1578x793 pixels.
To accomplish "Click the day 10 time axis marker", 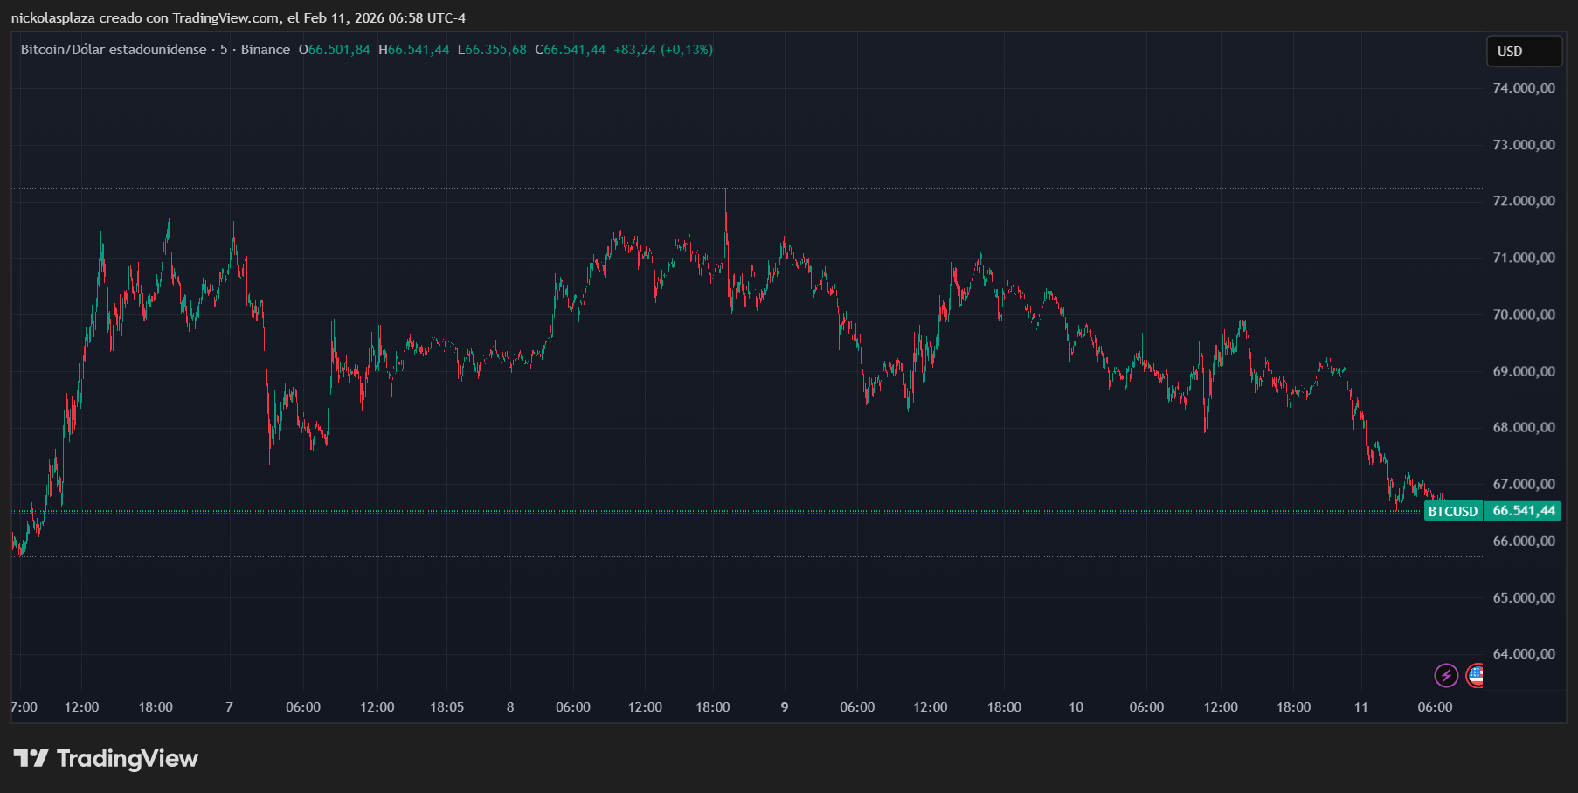I will coord(1076,707).
